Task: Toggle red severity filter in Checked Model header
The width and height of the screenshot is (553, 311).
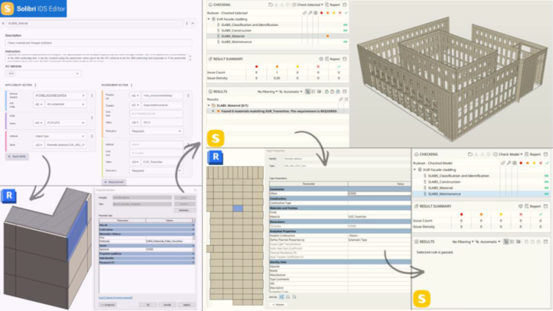Action: [x=521, y=163]
